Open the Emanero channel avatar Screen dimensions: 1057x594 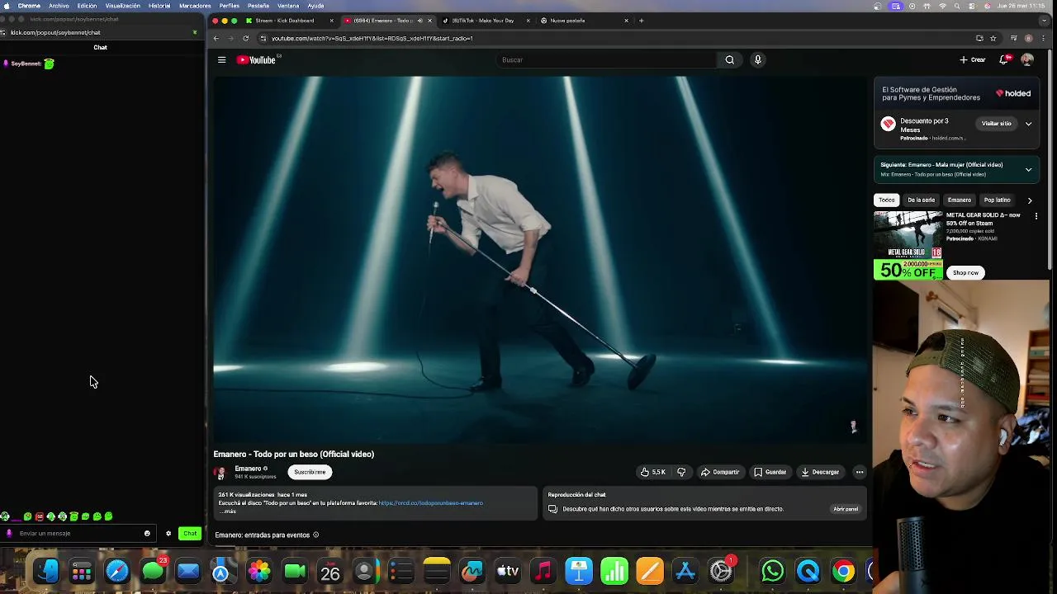click(x=220, y=473)
